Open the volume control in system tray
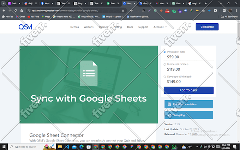Viewport: 240px width, 150px height. tap(205, 146)
